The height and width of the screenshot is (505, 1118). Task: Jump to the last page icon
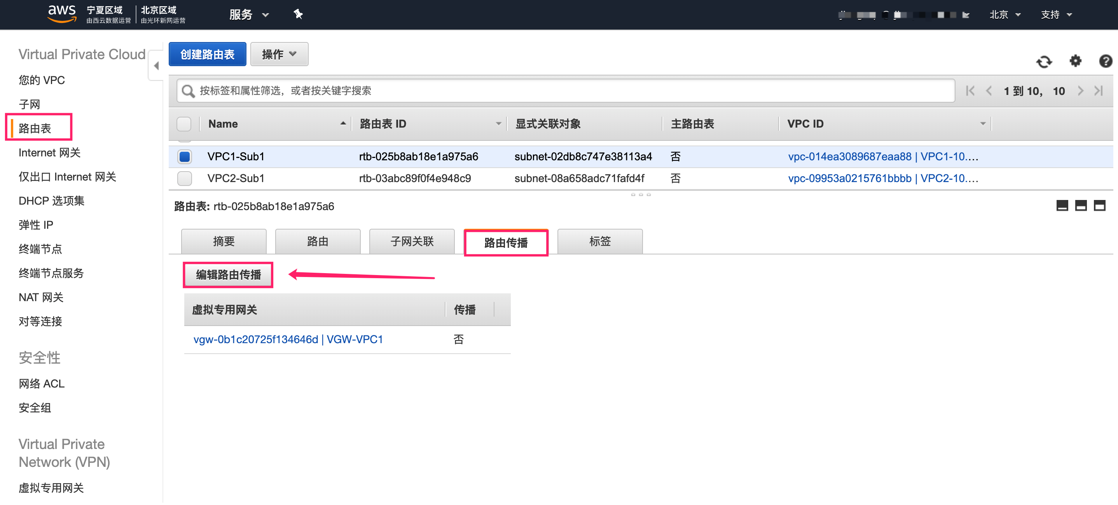[1099, 91]
